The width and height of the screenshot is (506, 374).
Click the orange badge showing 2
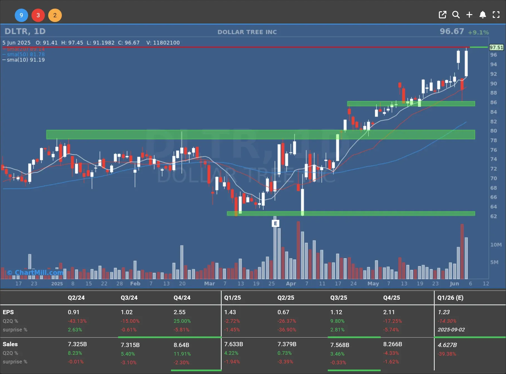55,15
